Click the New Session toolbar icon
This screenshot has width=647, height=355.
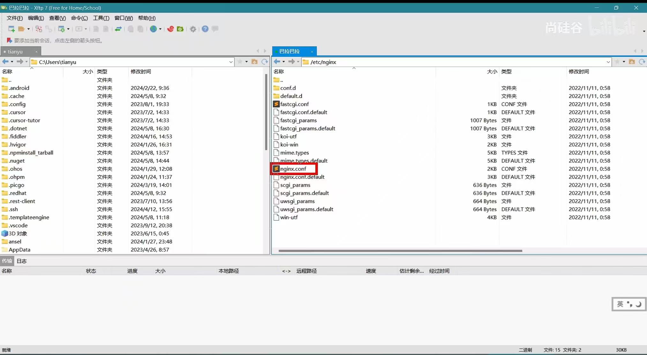pyautogui.click(x=11, y=29)
